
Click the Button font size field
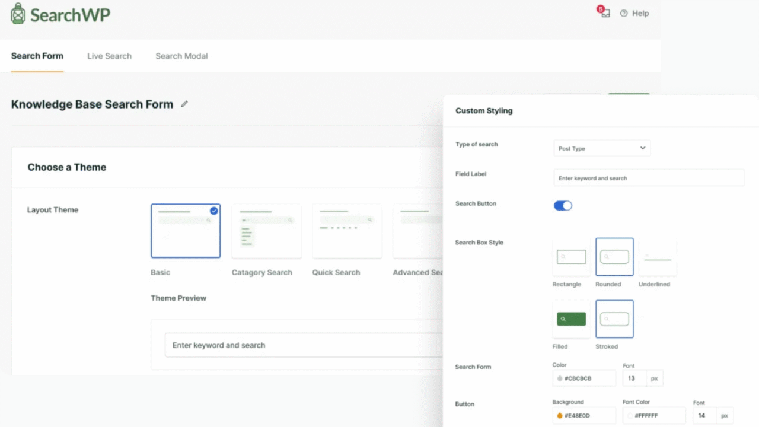[704, 415]
